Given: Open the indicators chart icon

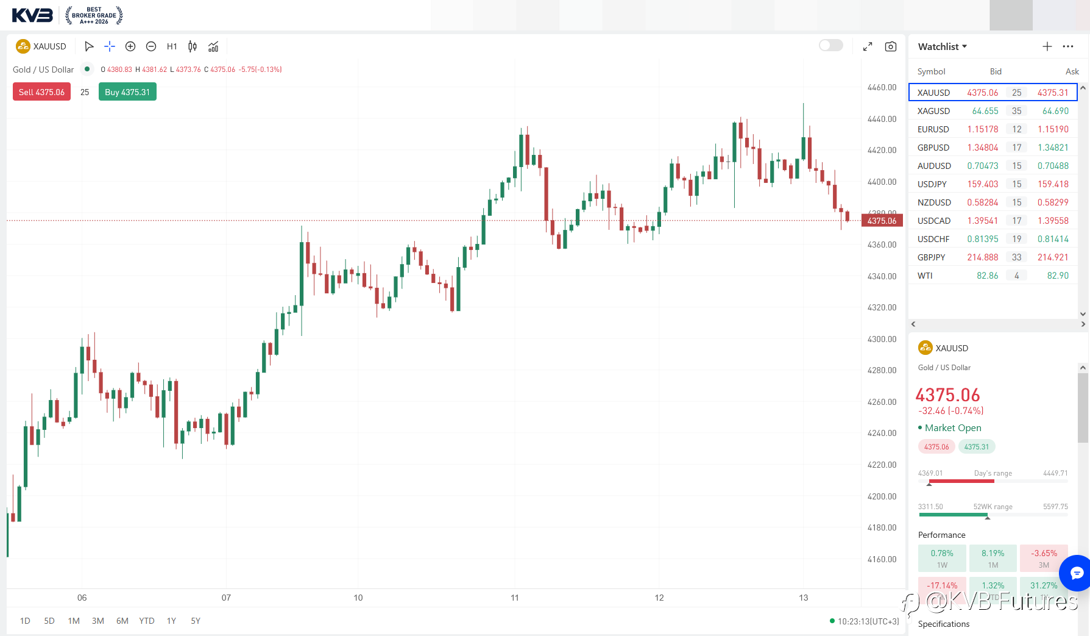Looking at the screenshot, I should tap(213, 46).
